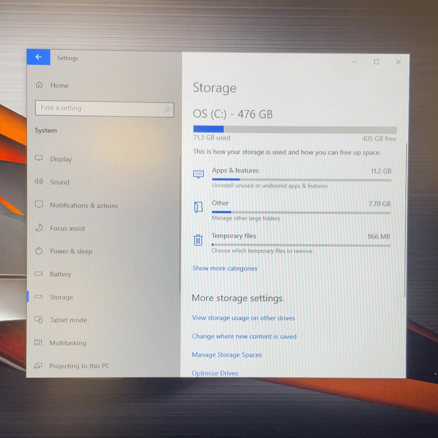The width and height of the screenshot is (438, 438).
Task: Click the More storage settings heading
Action: coord(237,298)
